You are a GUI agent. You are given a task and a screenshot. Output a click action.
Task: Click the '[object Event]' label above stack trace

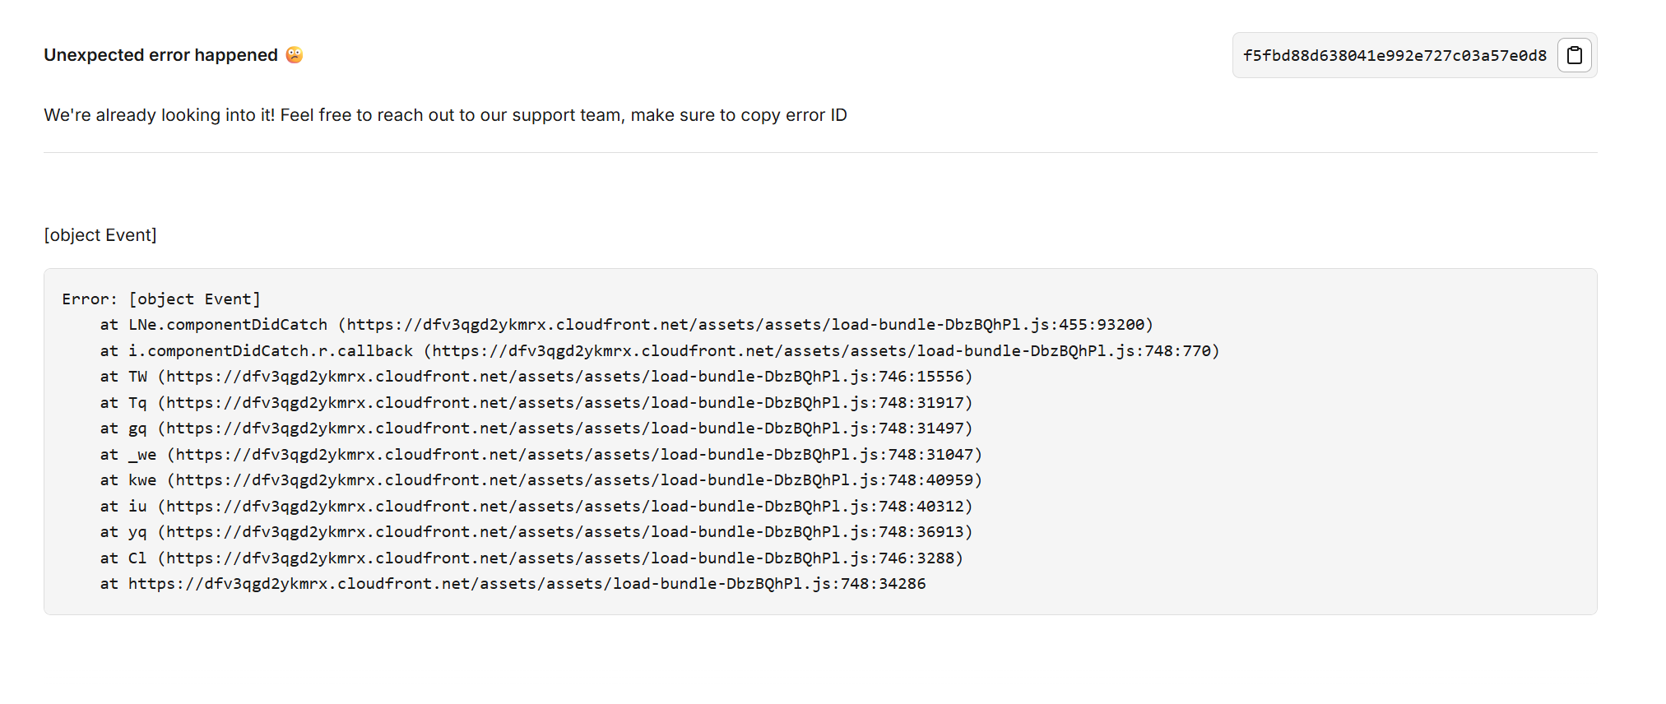[x=100, y=235]
